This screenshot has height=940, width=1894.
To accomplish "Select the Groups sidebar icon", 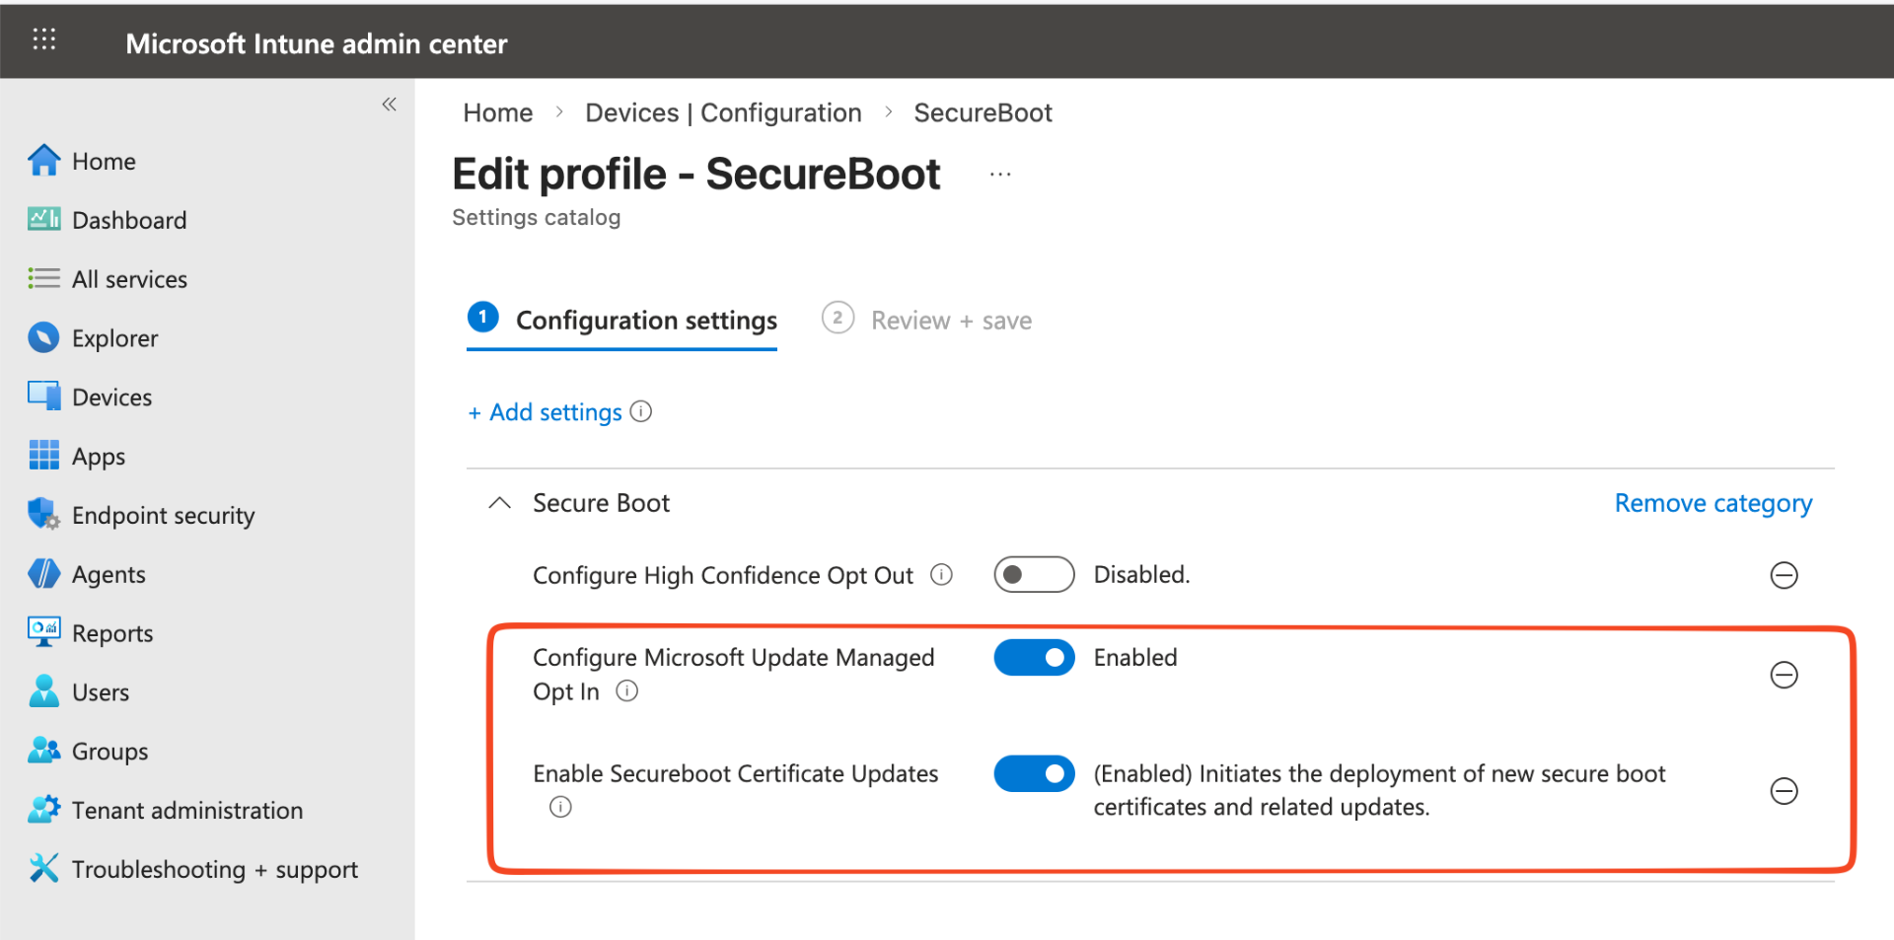I will [x=43, y=751].
